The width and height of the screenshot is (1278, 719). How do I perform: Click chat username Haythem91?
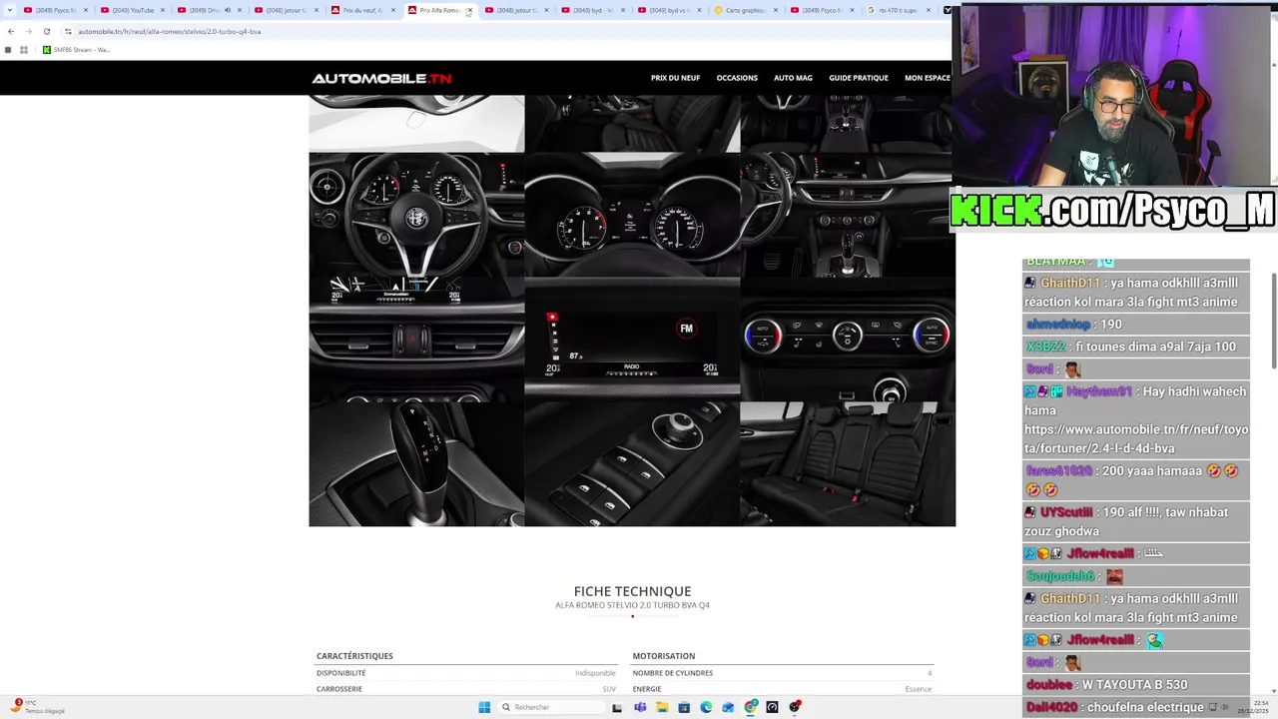point(1099,391)
